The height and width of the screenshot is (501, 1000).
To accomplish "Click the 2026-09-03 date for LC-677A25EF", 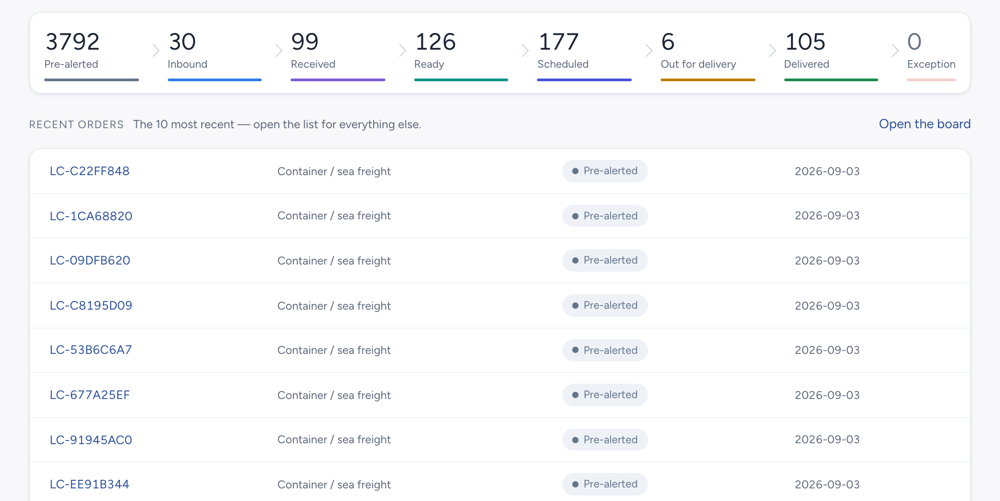I will click(827, 395).
